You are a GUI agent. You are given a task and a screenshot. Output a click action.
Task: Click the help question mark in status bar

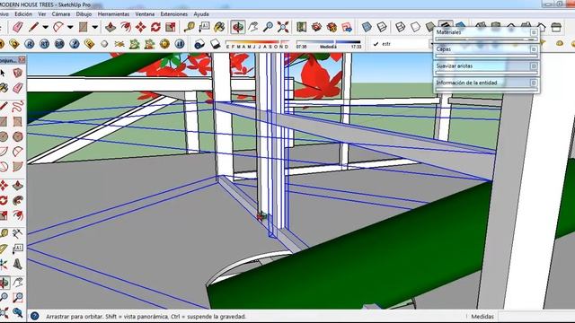point(34,316)
